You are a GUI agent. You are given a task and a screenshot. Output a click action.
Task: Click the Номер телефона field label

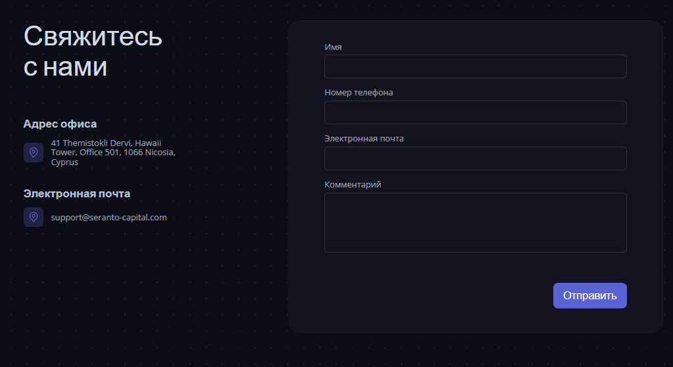coord(359,93)
